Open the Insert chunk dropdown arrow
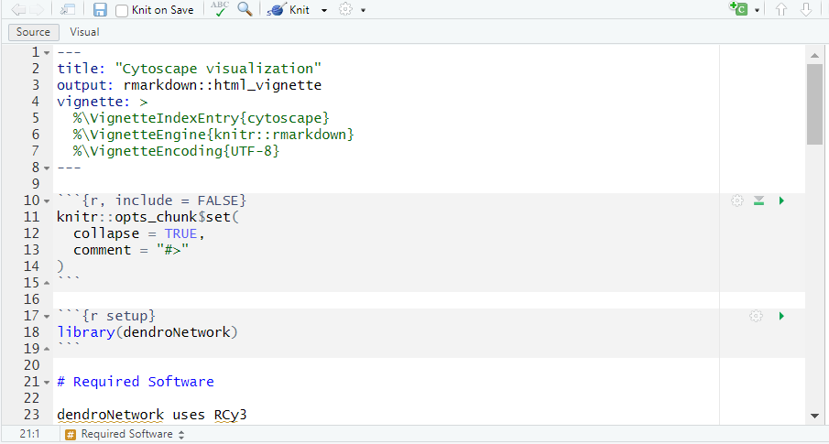This screenshot has height=444, width=829. pyautogui.click(x=758, y=11)
